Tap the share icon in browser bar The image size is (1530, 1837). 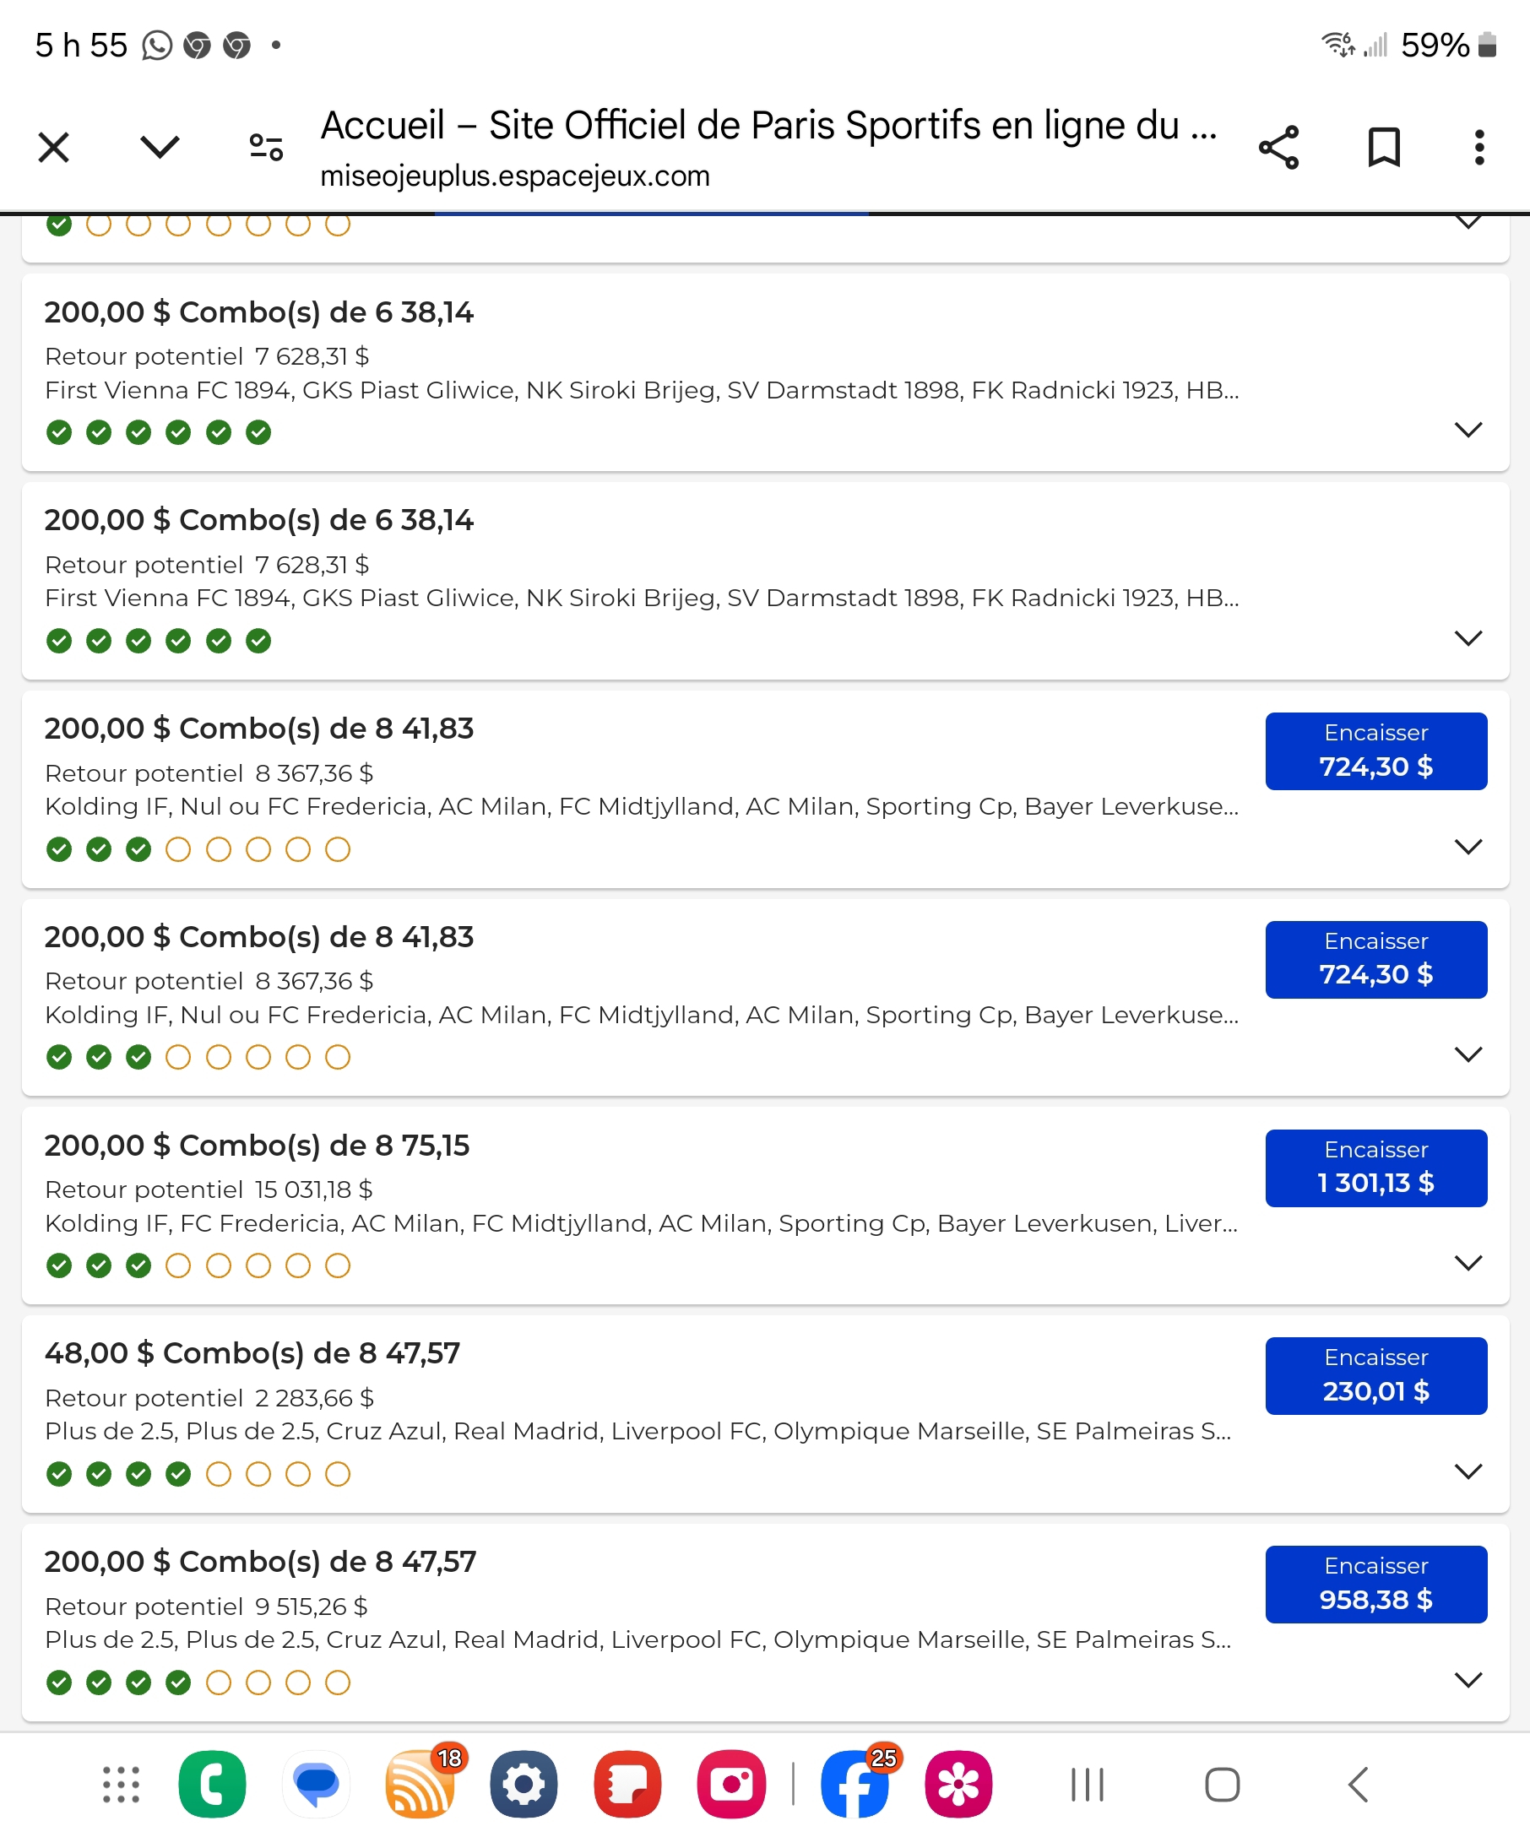[1278, 148]
